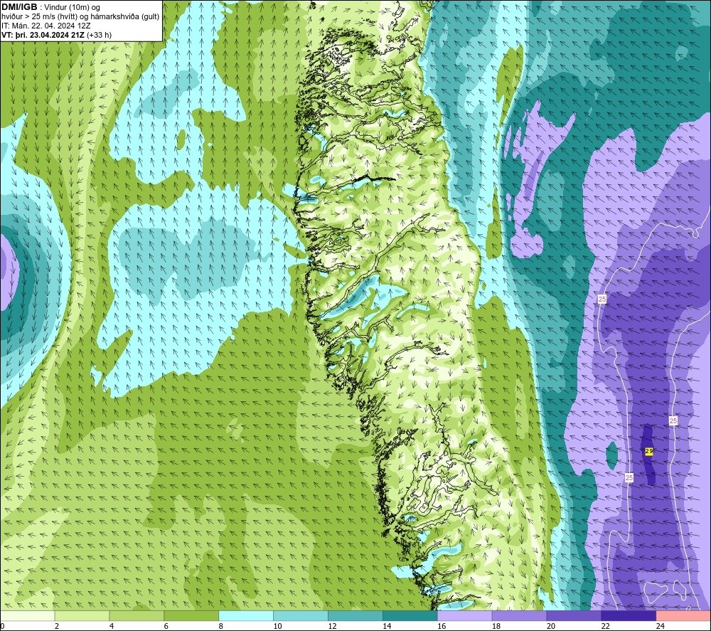Select the 4–6 m/s green legend swatch
The height and width of the screenshot is (631, 711).
(137, 616)
